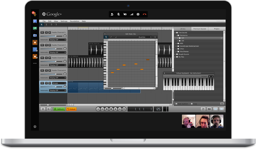Enable loop playback in the transport bar
The height and width of the screenshot is (149, 256).
(124, 109)
